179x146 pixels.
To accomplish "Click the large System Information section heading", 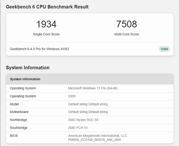I will (x=27, y=68).
